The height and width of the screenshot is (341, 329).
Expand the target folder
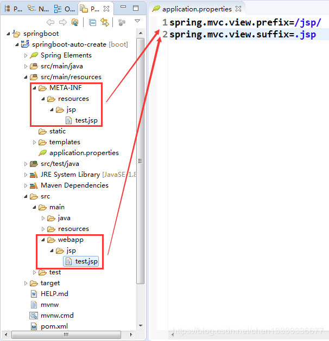click(26, 283)
